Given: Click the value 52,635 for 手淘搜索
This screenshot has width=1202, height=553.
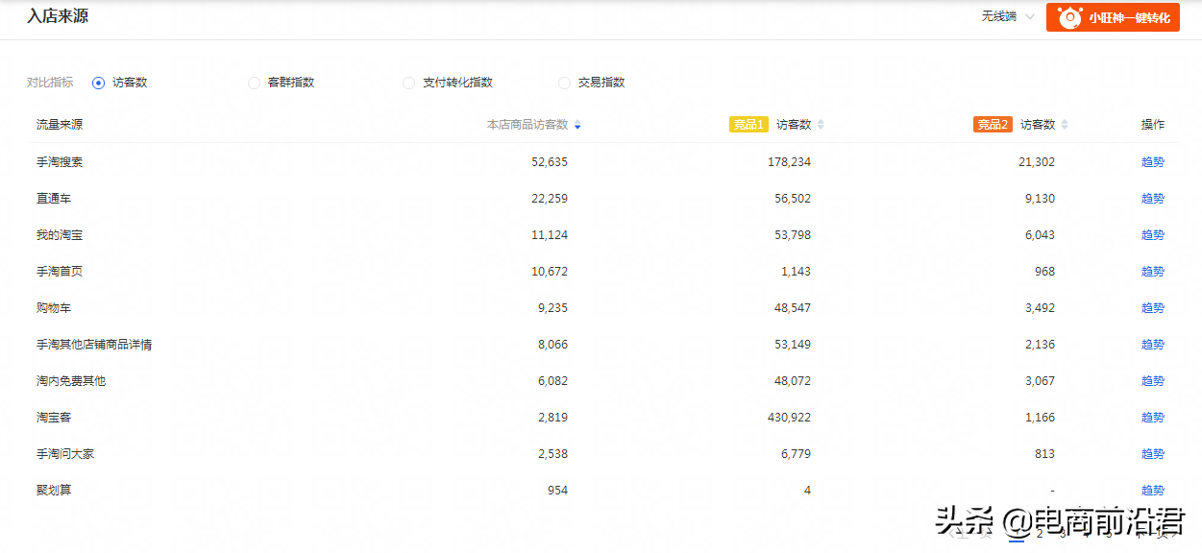Looking at the screenshot, I should pos(550,162).
